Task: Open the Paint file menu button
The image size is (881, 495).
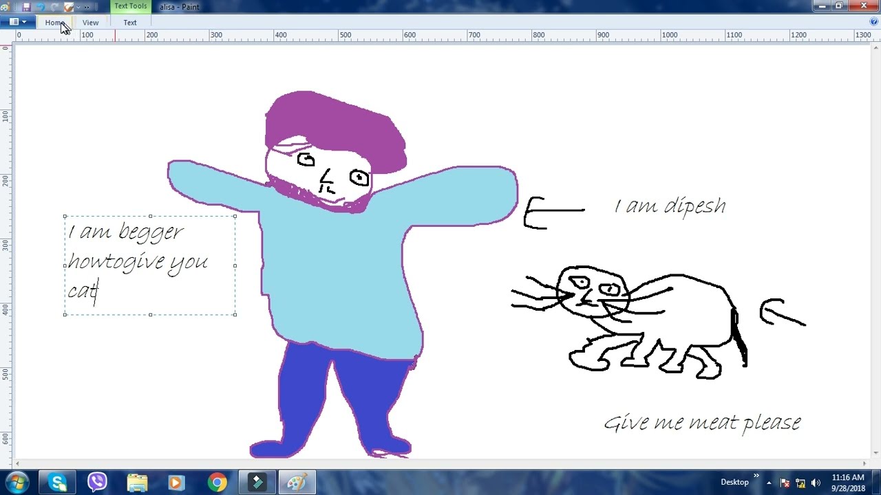Action: coord(17,22)
